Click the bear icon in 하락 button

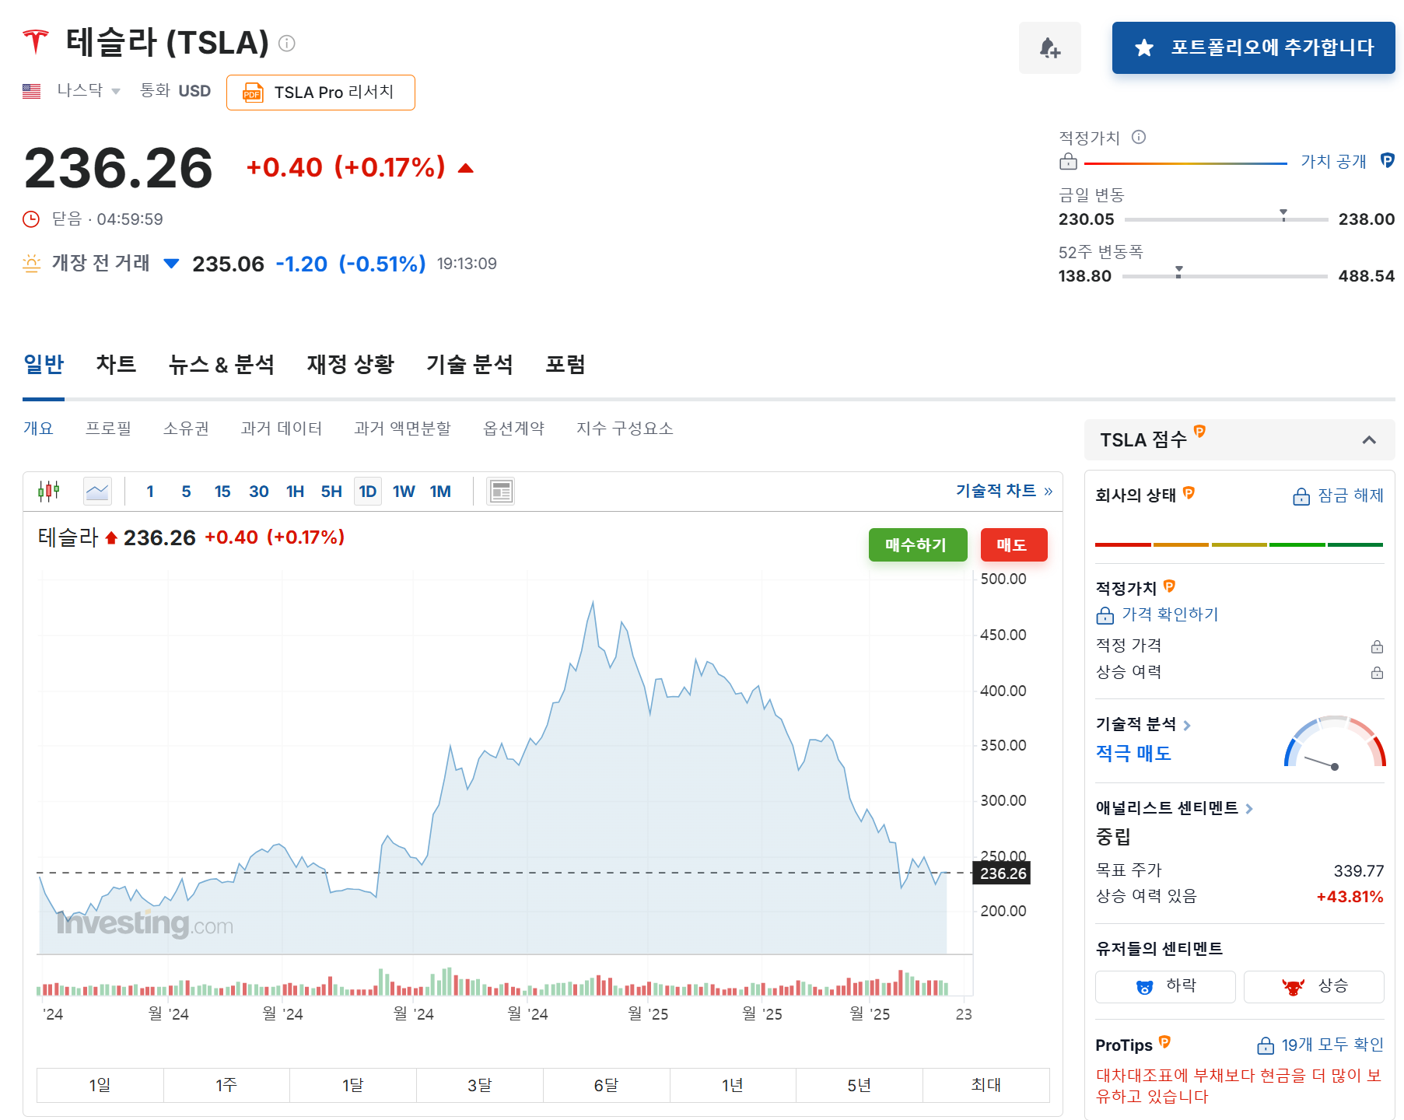[1144, 987]
